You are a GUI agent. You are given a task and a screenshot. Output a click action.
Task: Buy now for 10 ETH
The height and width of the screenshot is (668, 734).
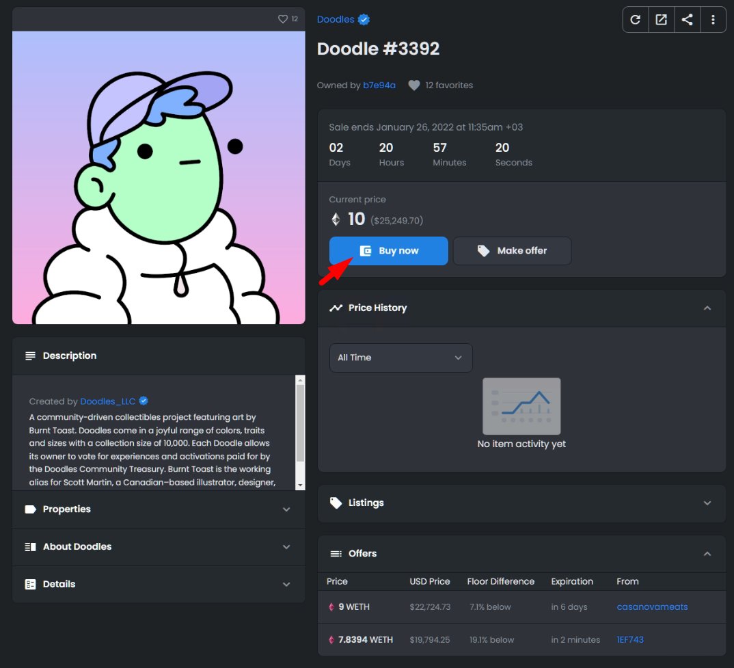389,251
